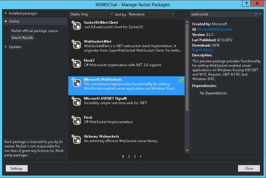Open NuGet Settings

[17, 168]
